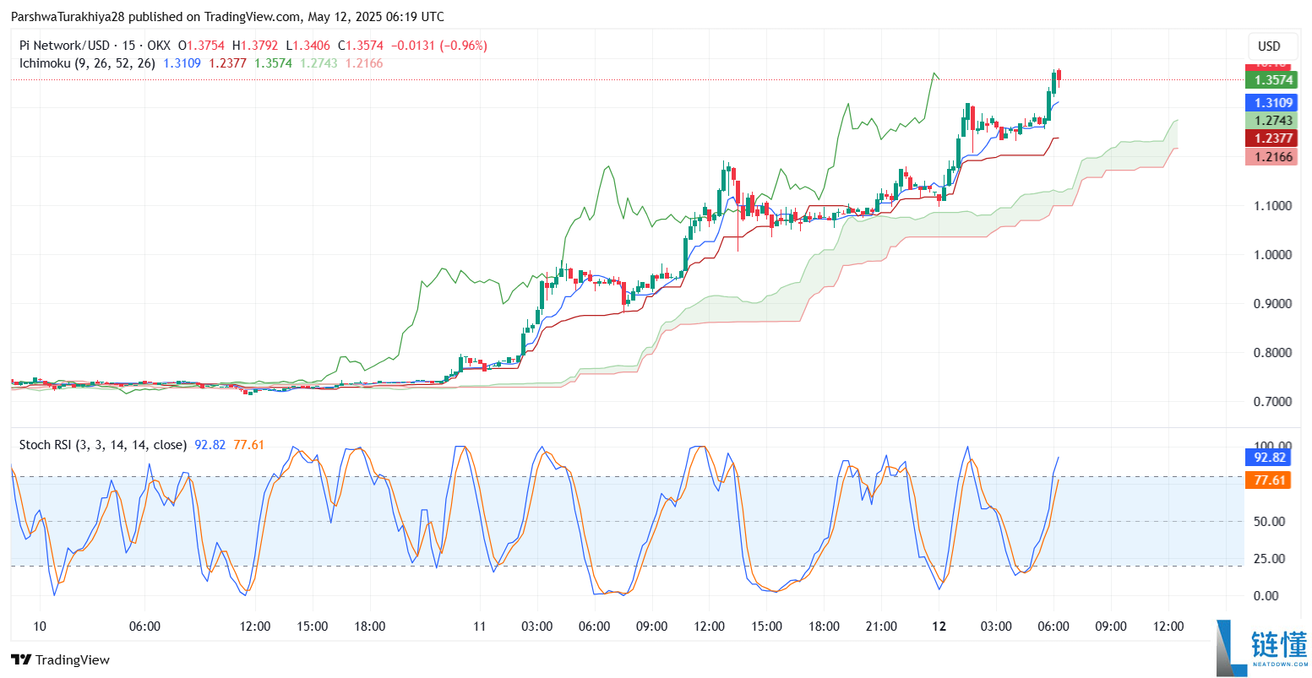
Task: Click the 06:00 time label after date 12
Action: point(1053,626)
